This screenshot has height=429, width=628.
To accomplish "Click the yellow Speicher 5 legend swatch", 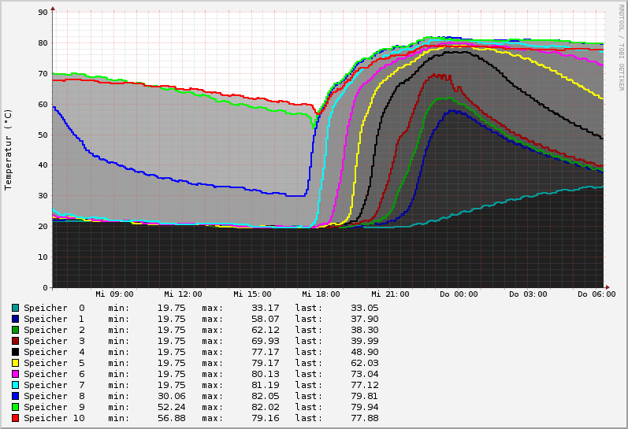I will click(x=16, y=363).
